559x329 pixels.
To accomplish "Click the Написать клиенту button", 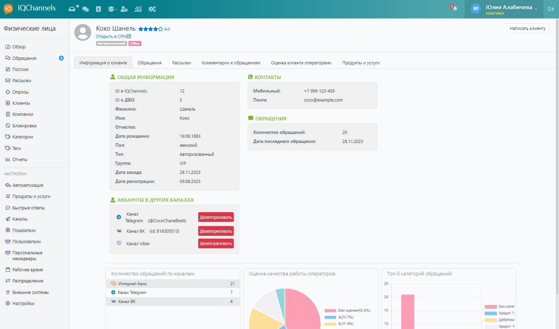I will (528, 29).
